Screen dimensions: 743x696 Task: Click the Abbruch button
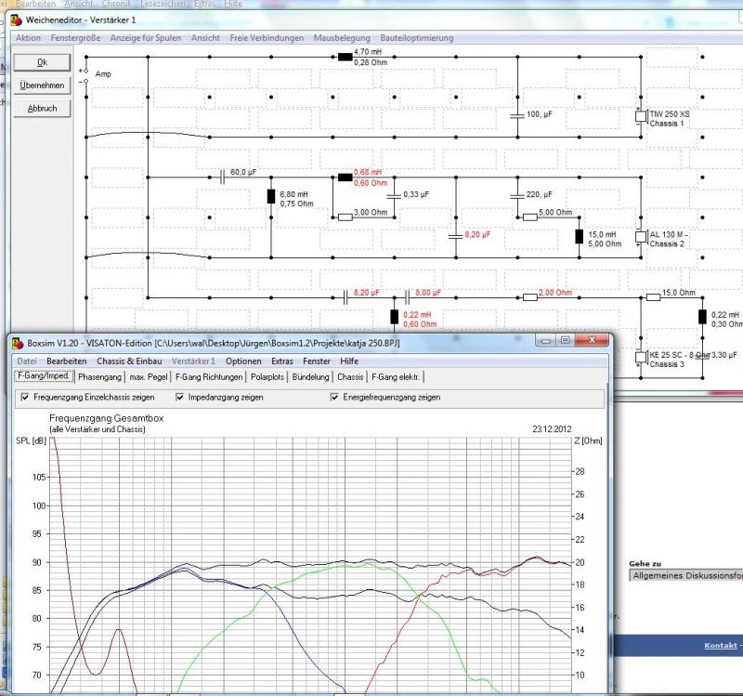pos(42,109)
